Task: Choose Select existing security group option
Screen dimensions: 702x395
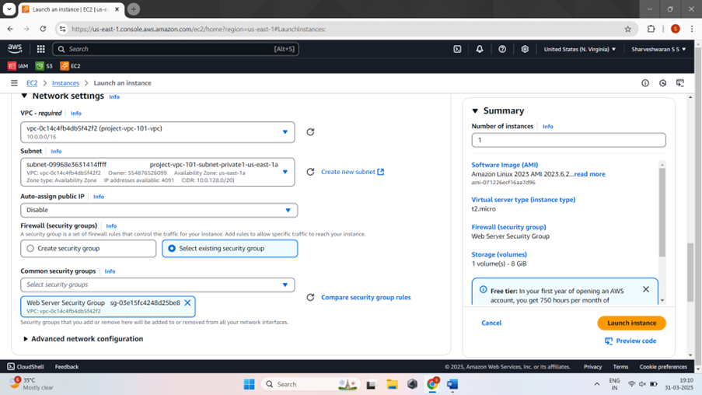Action: coord(229,249)
